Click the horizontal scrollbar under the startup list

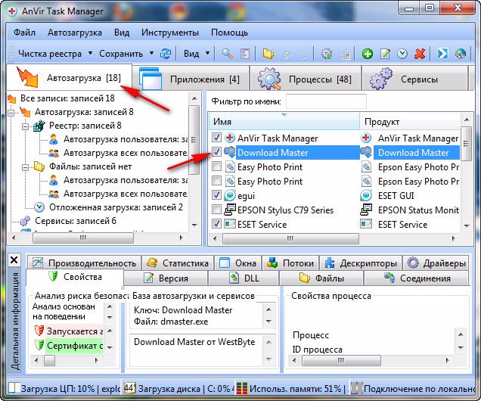(x=334, y=238)
